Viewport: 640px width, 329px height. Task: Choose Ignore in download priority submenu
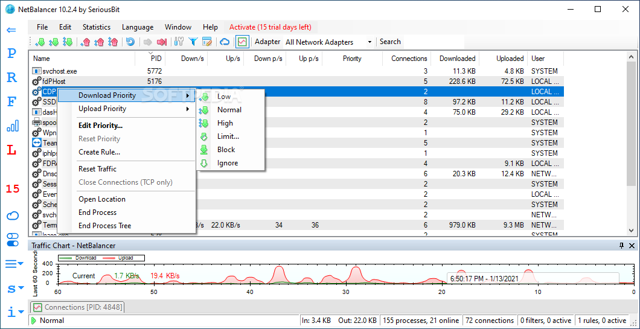coord(231,163)
